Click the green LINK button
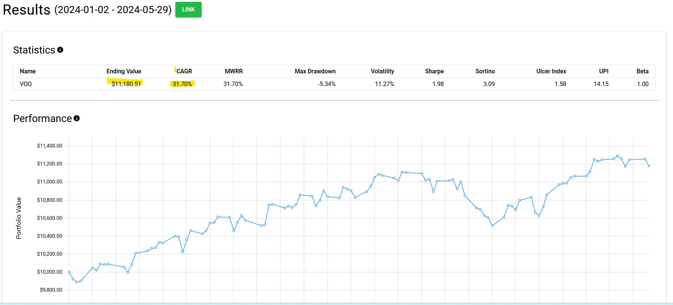This screenshot has width=673, height=305. [188, 10]
